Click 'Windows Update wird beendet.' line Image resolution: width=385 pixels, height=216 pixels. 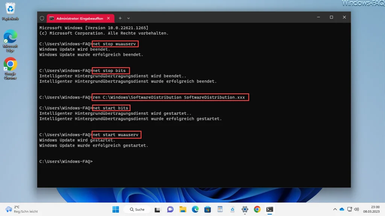(75, 49)
